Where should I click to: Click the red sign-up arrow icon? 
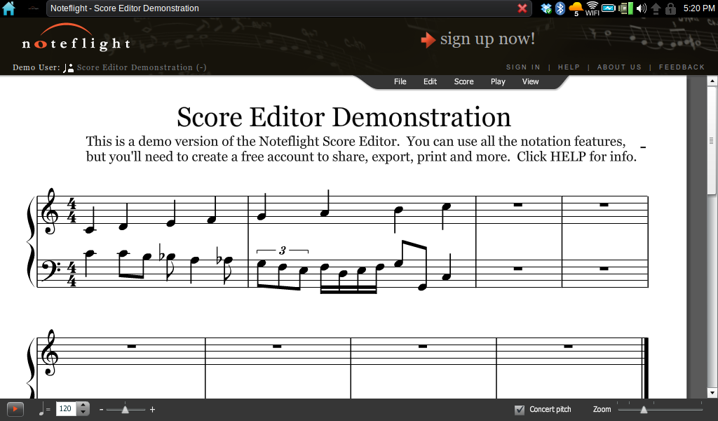(x=428, y=40)
